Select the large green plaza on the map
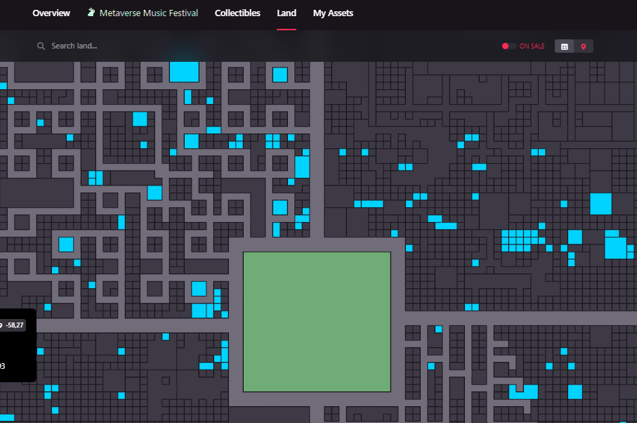Image resolution: width=637 pixels, height=423 pixels. coord(316,321)
